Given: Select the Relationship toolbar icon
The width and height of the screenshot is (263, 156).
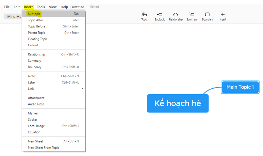Looking at the screenshot, I should click(176, 14).
